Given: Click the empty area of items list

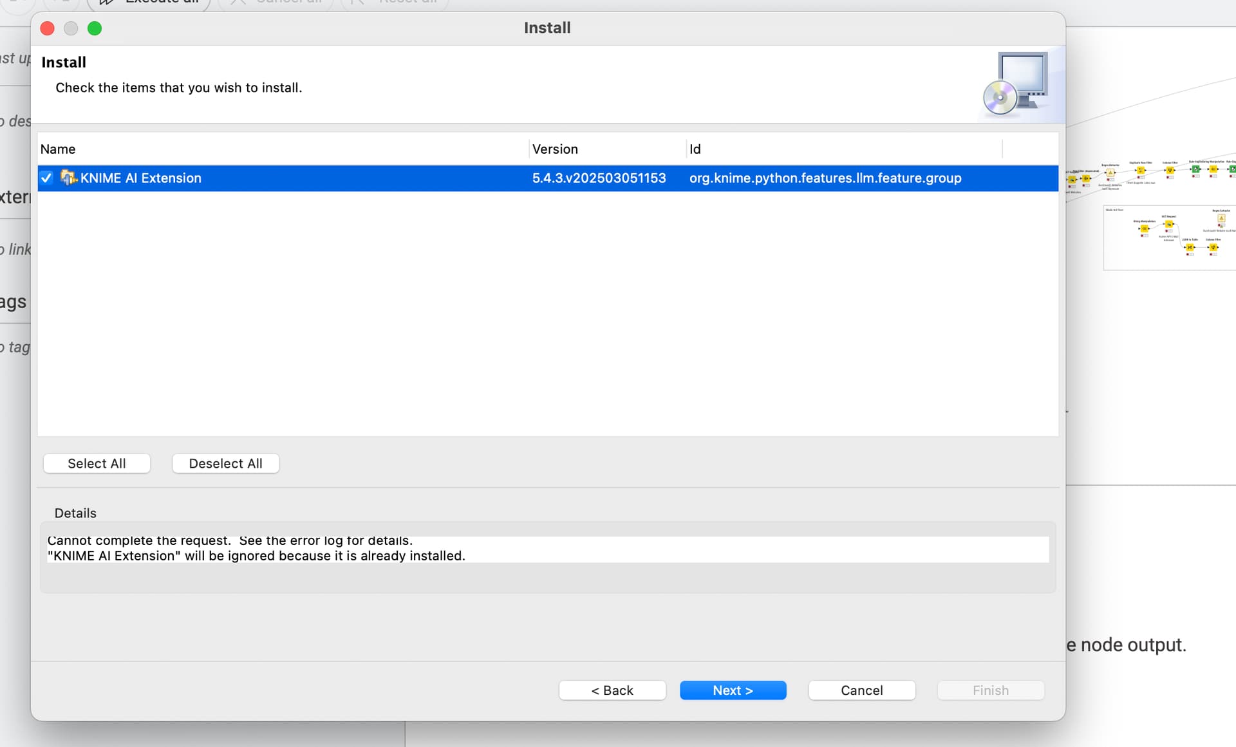Looking at the screenshot, I should [x=547, y=313].
